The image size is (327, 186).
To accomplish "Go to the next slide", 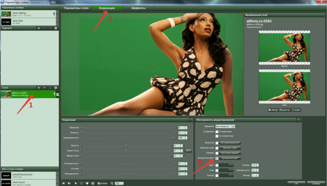I will coord(69,183).
